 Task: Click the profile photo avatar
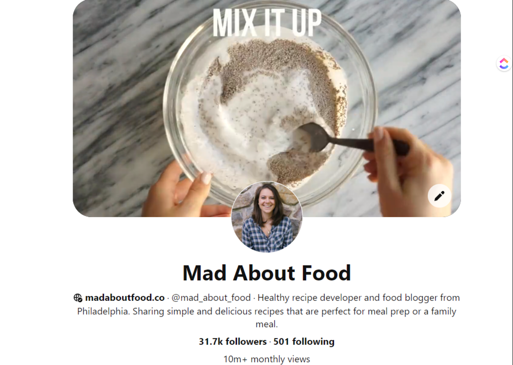tap(267, 217)
